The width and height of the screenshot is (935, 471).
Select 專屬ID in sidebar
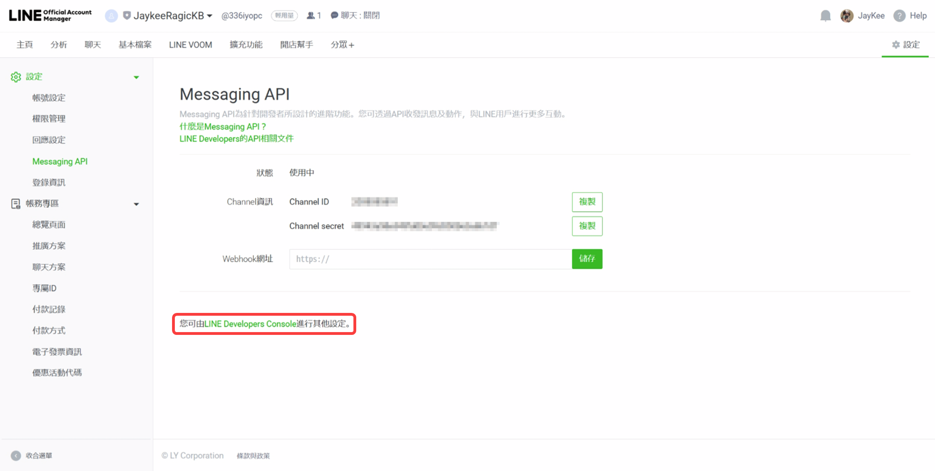point(44,288)
